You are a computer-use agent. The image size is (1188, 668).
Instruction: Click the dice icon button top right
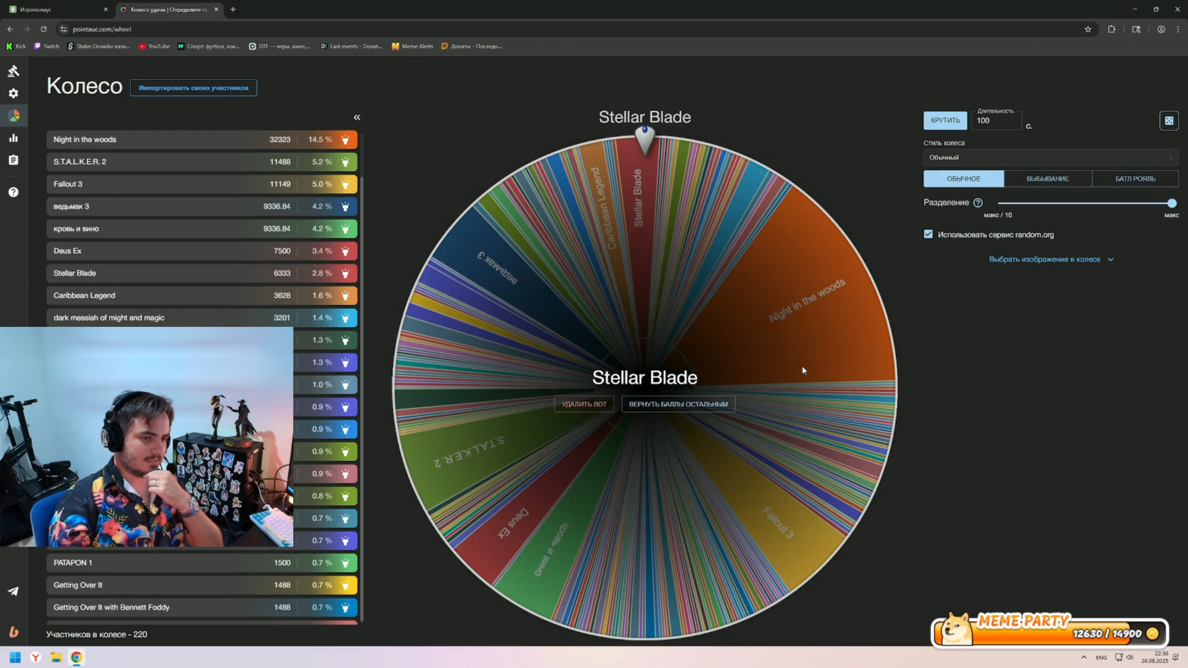click(1169, 121)
